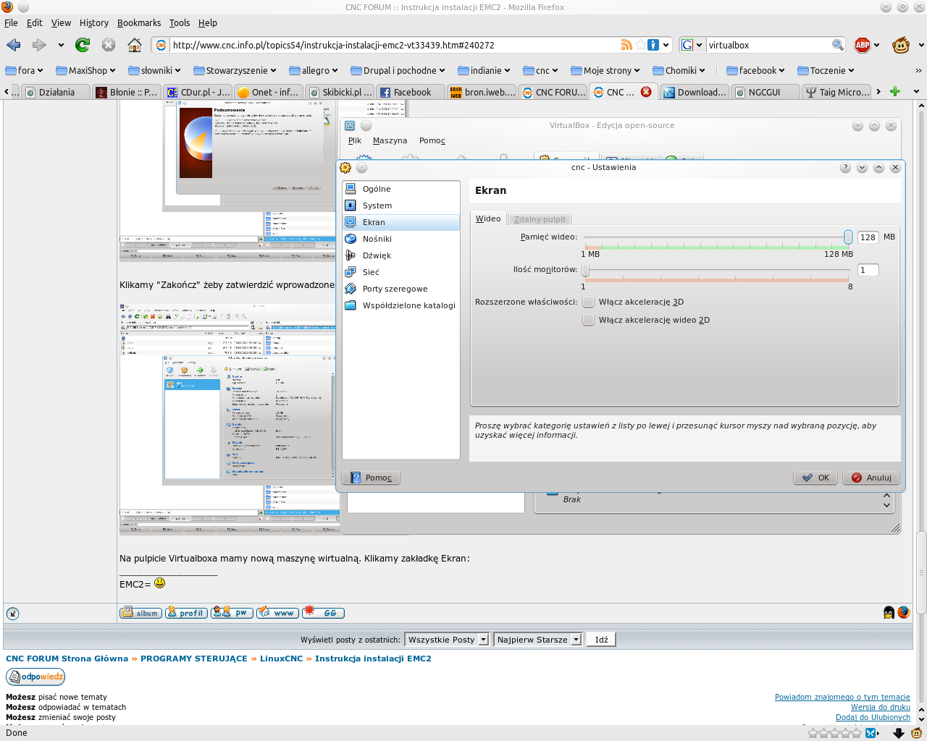Click the URL address bar
The image size is (927, 741).
pyautogui.click(x=395, y=45)
